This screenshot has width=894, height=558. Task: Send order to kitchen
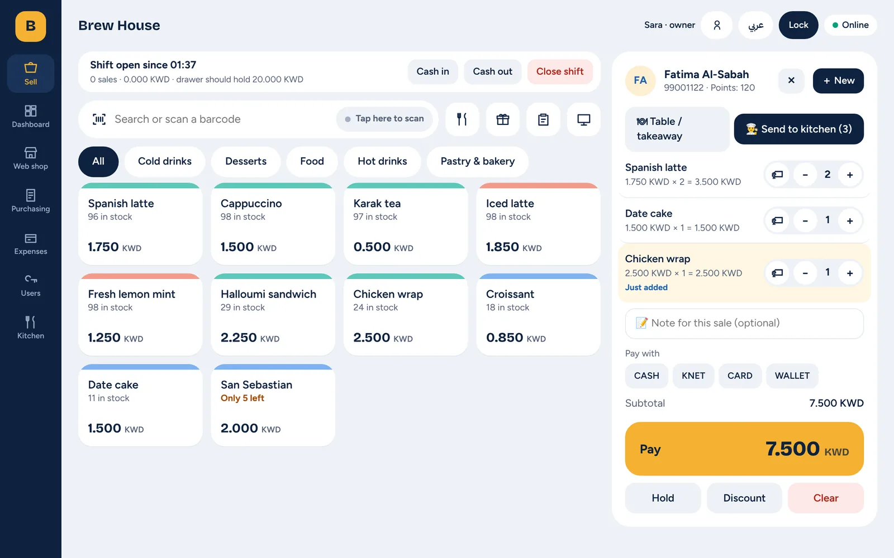[x=799, y=129]
